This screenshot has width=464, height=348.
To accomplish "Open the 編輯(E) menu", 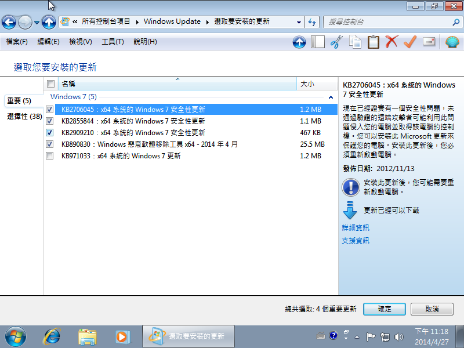I will coord(49,42).
